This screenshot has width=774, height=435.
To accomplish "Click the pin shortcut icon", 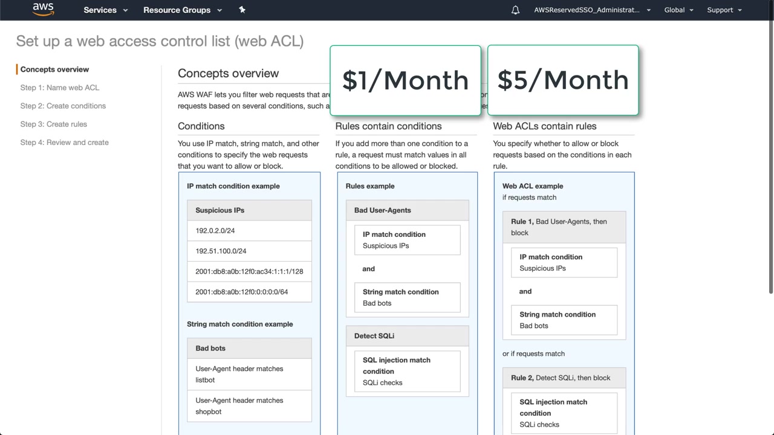I will [242, 10].
